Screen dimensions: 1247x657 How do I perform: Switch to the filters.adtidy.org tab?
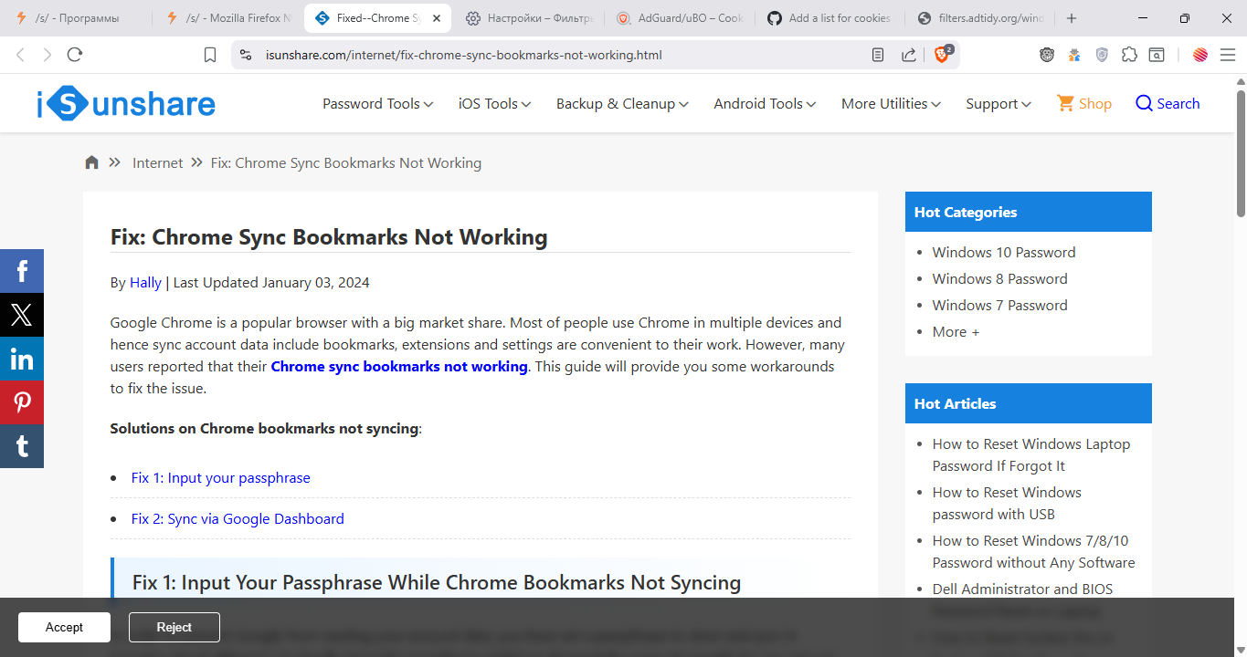point(981,18)
